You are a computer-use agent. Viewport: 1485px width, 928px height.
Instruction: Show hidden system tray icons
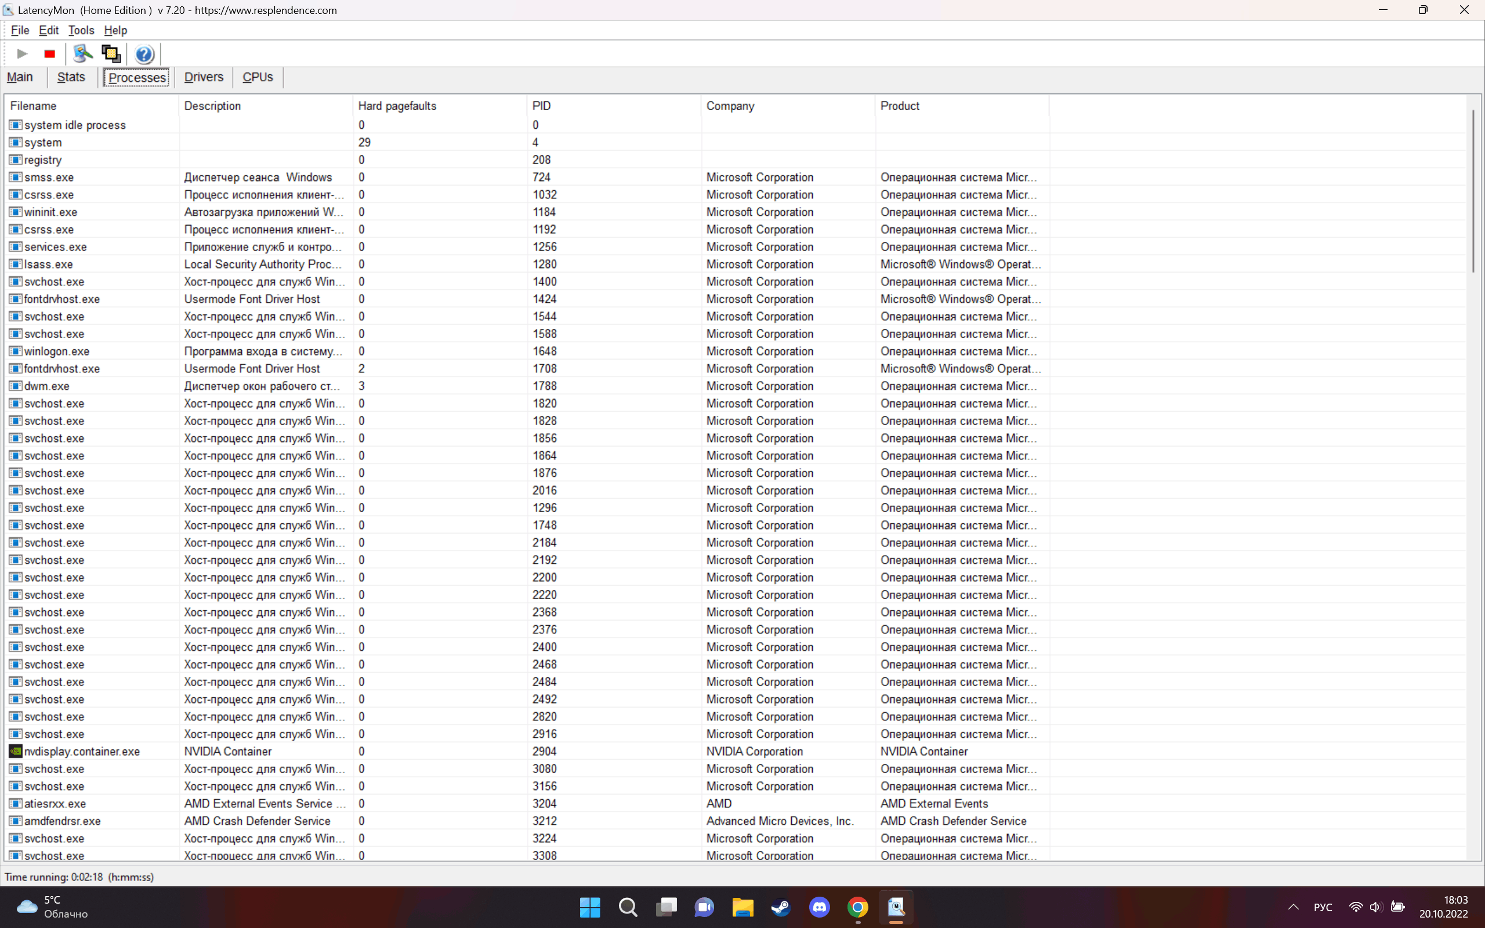pos(1293,907)
